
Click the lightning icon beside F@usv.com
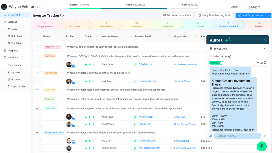[x=135, y=124]
